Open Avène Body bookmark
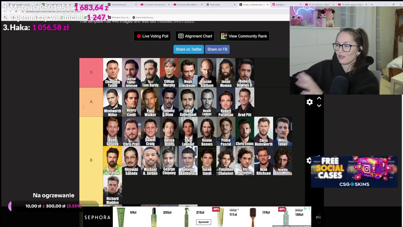403x227 pixels. (x=143, y=17)
